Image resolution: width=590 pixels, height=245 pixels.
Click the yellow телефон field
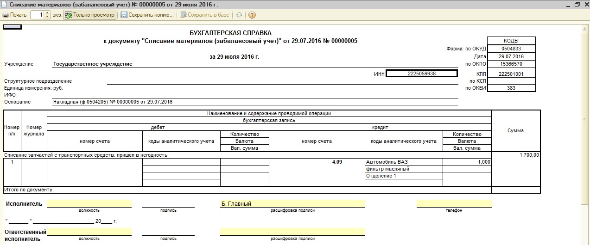[x=454, y=203]
